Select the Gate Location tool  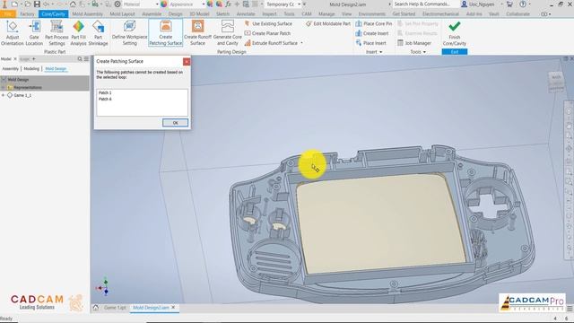click(x=34, y=33)
